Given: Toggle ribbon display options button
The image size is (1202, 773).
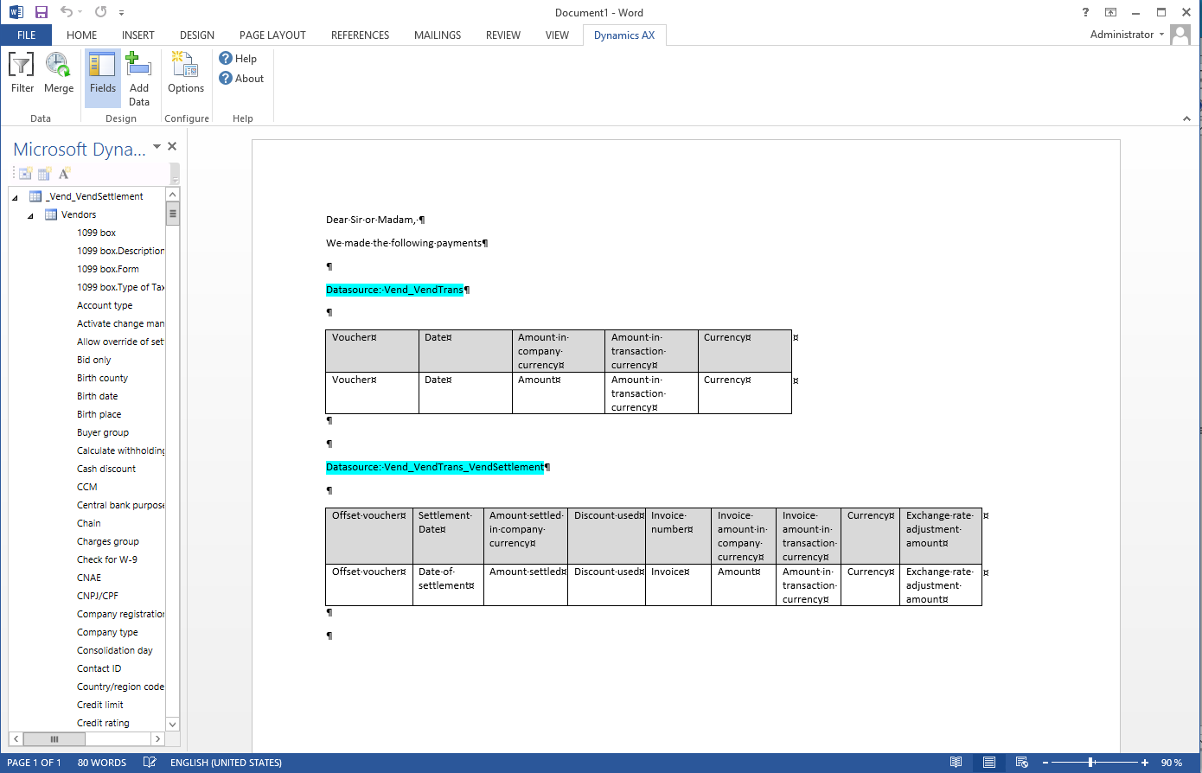Looking at the screenshot, I should click(1110, 12).
